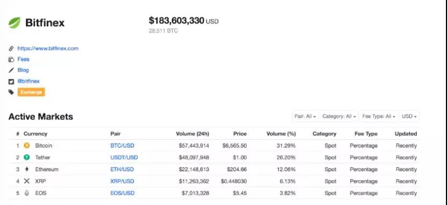This screenshot has width=447, height=205.
Task: Click the tag icon beside Exchange label
Action: pyautogui.click(x=11, y=92)
